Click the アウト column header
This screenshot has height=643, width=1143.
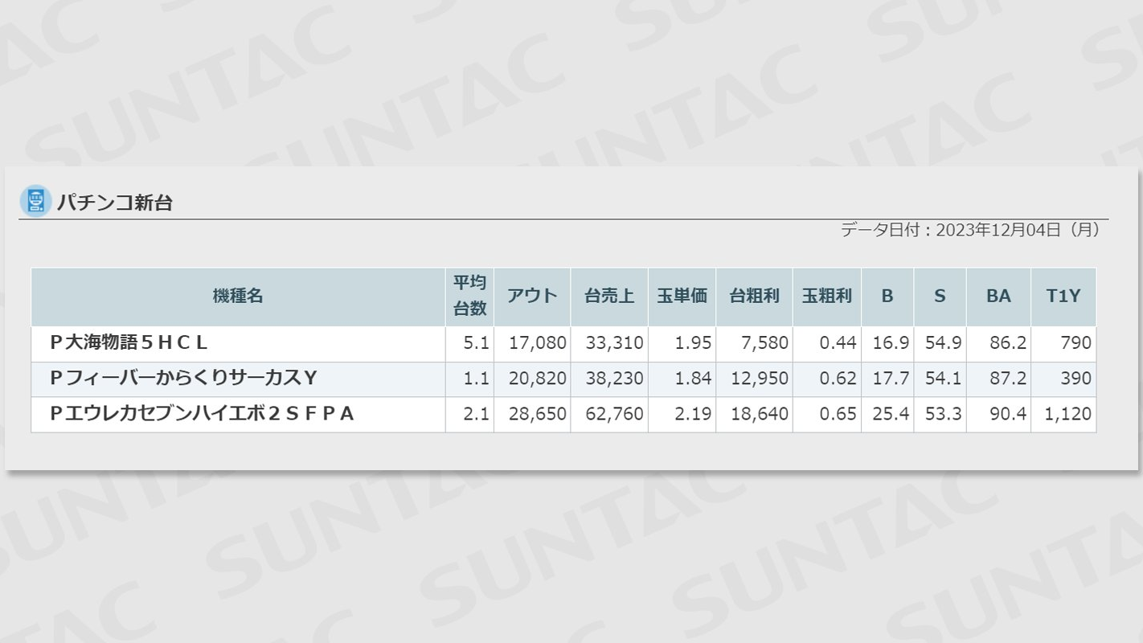click(x=532, y=296)
